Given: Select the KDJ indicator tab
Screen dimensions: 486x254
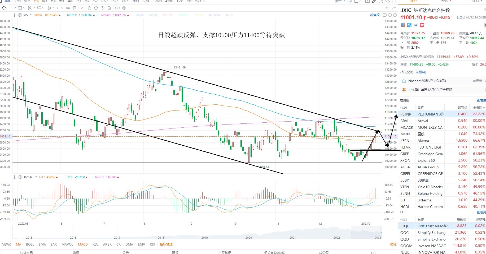Looking at the screenshot, I should click(x=95, y=244).
